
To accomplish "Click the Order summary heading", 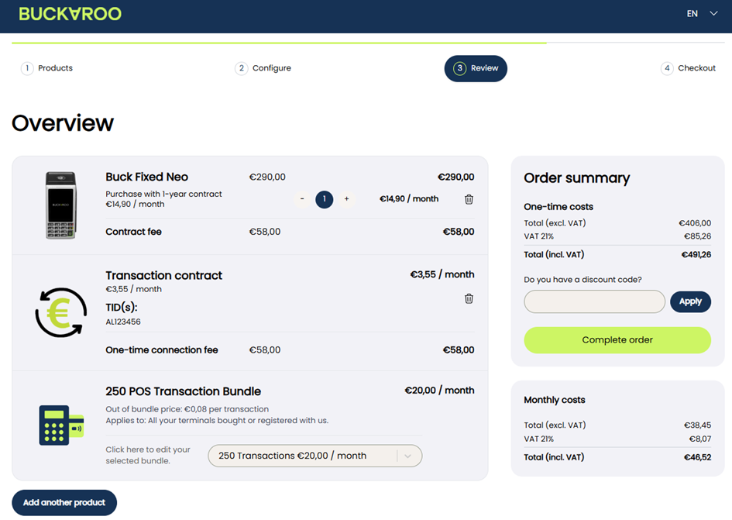I will click(x=576, y=178).
